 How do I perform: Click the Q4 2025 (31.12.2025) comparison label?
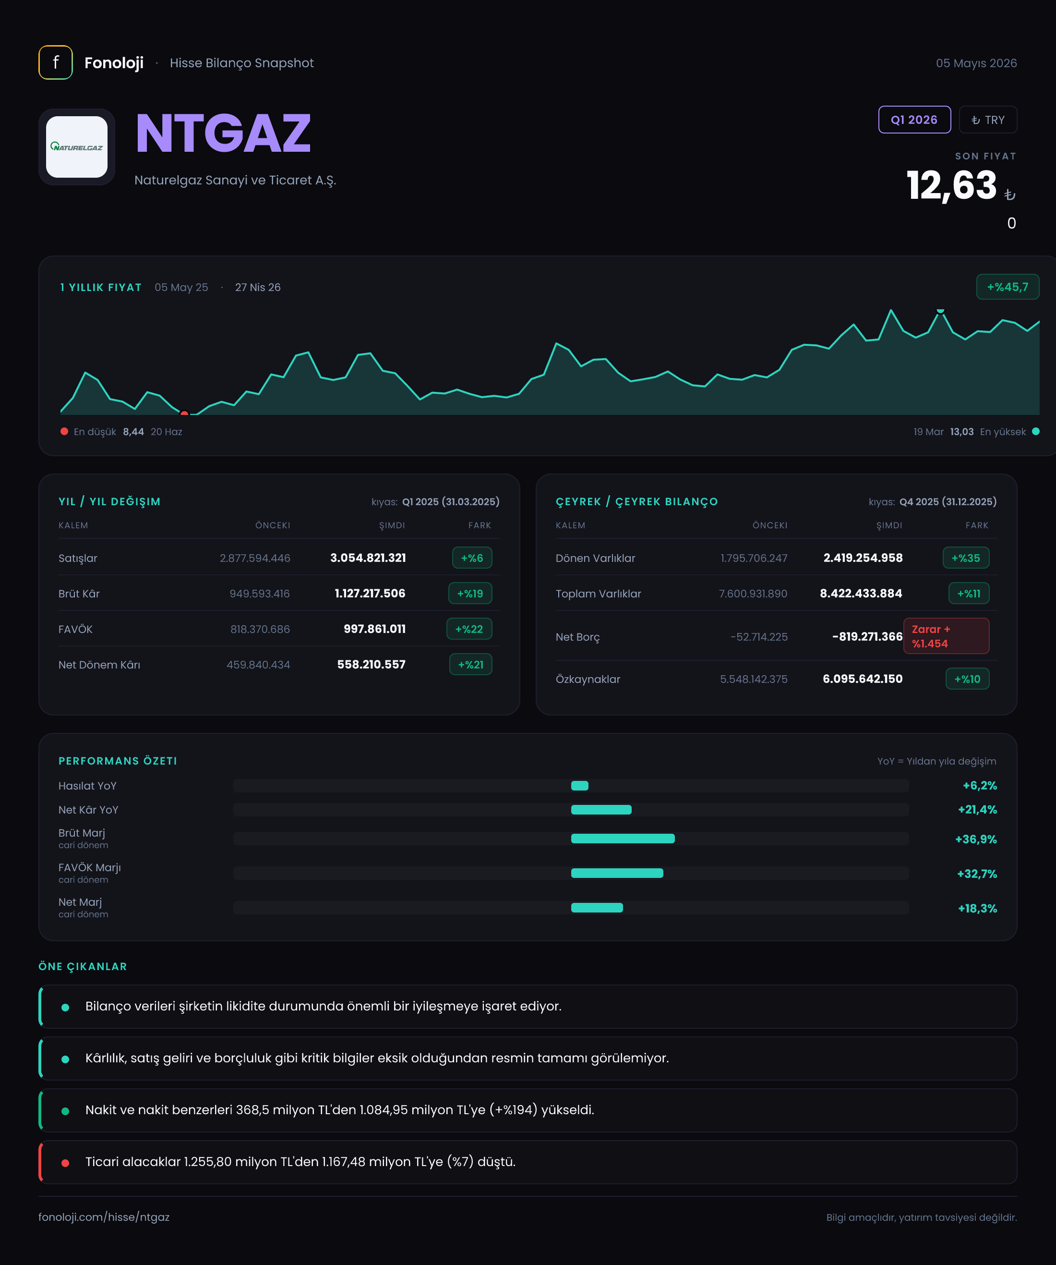point(948,502)
